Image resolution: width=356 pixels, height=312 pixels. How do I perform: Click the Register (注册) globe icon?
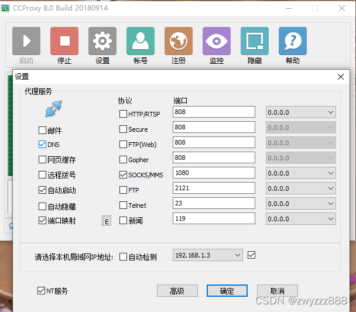[x=179, y=41]
